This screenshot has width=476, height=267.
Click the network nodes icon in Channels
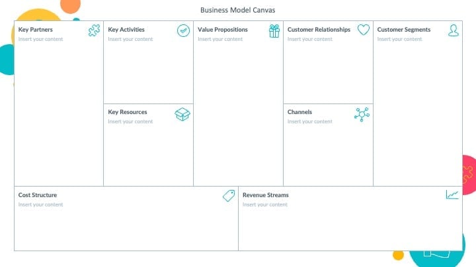click(362, 115)
